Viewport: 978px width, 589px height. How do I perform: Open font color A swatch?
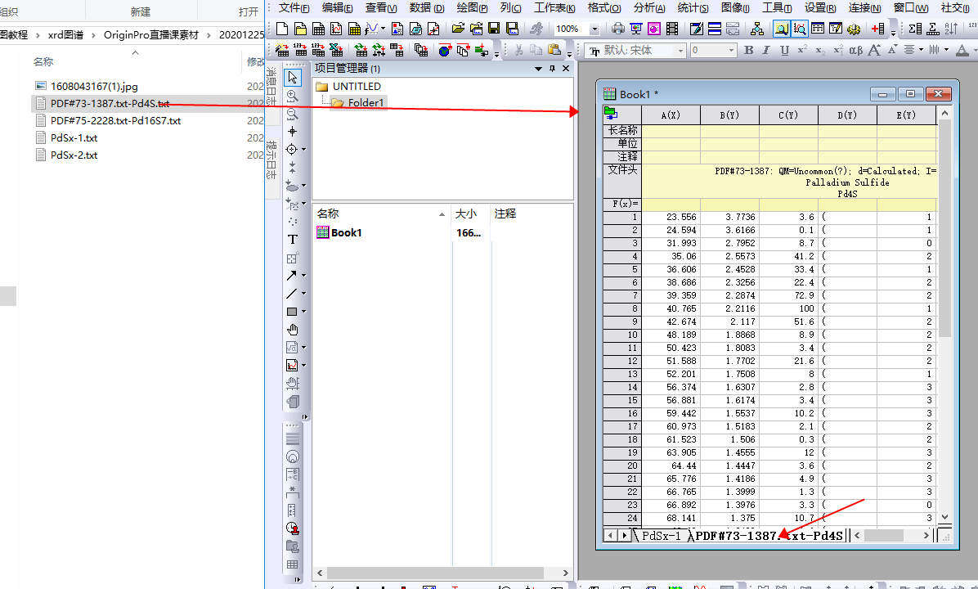(x=962, y=50)
